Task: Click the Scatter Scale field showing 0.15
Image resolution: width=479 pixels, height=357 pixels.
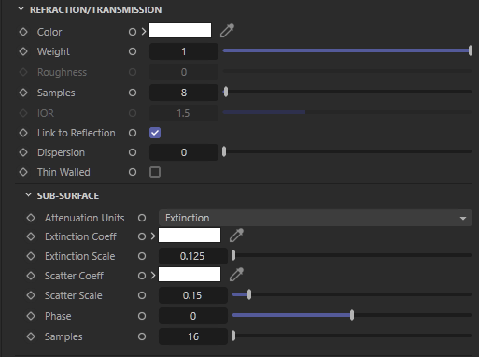Action: [x=193, y=295]
